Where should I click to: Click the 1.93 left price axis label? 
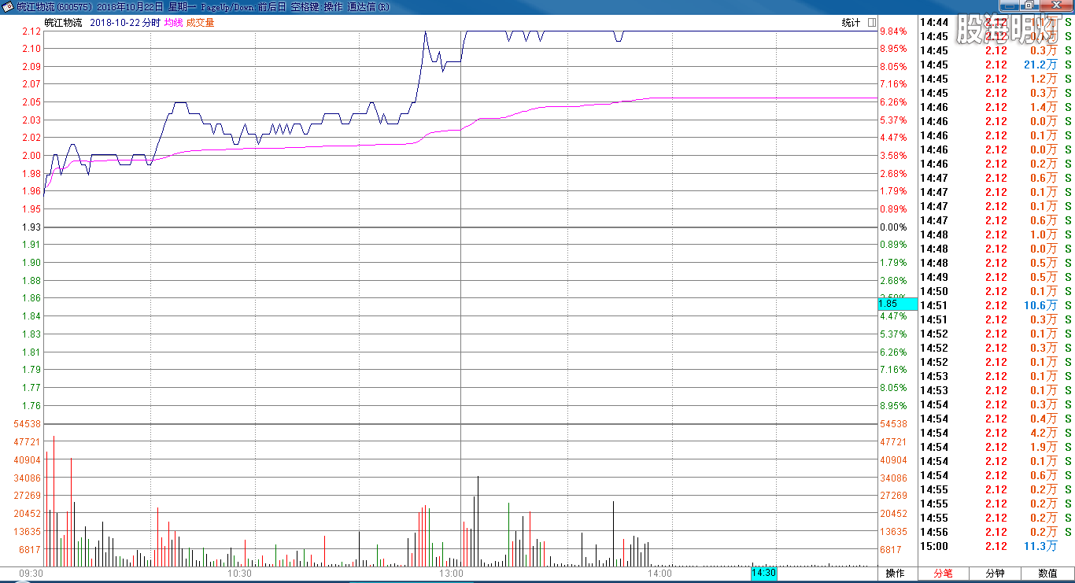(x=31, y=227)
